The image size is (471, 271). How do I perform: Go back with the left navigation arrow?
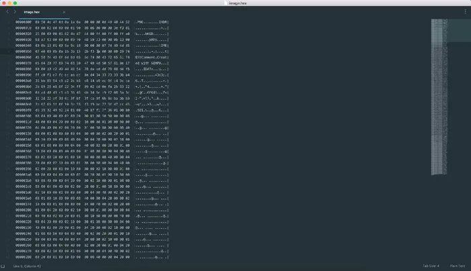pos(7,11)
